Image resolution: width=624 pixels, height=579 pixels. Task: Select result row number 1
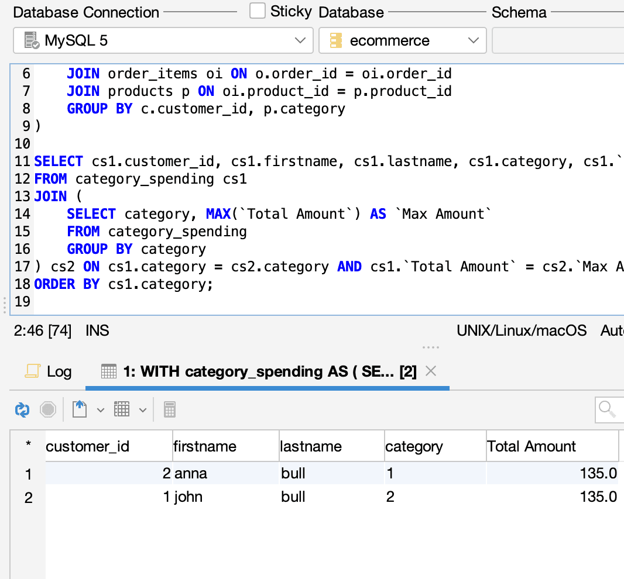pos(28,474)
